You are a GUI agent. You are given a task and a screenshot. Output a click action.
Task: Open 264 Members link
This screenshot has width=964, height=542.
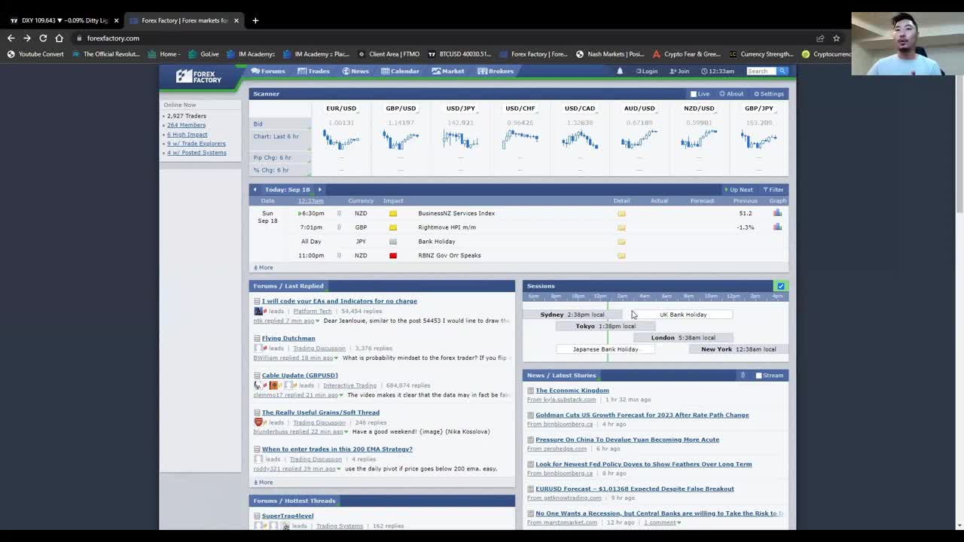(186, 125)
